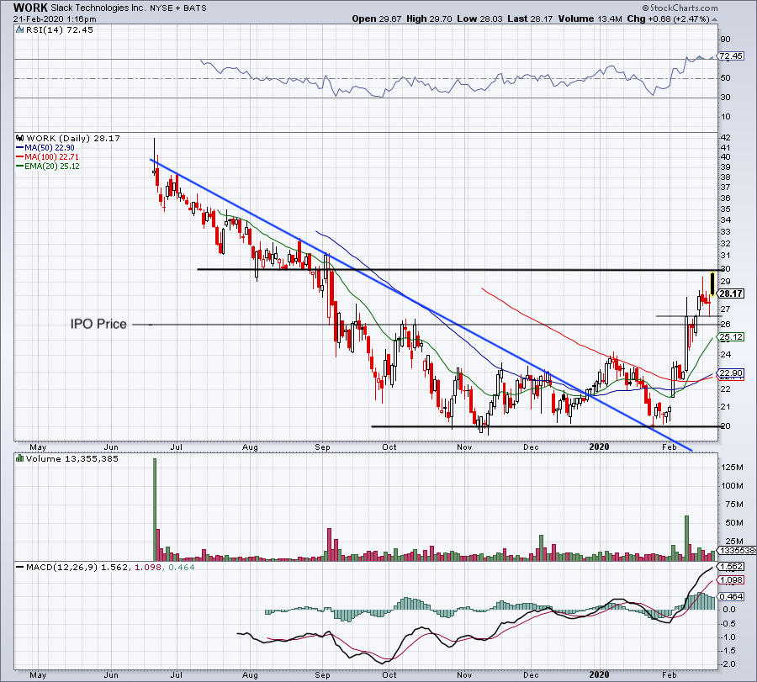Click the High 29.70 value

click(429, 19)
